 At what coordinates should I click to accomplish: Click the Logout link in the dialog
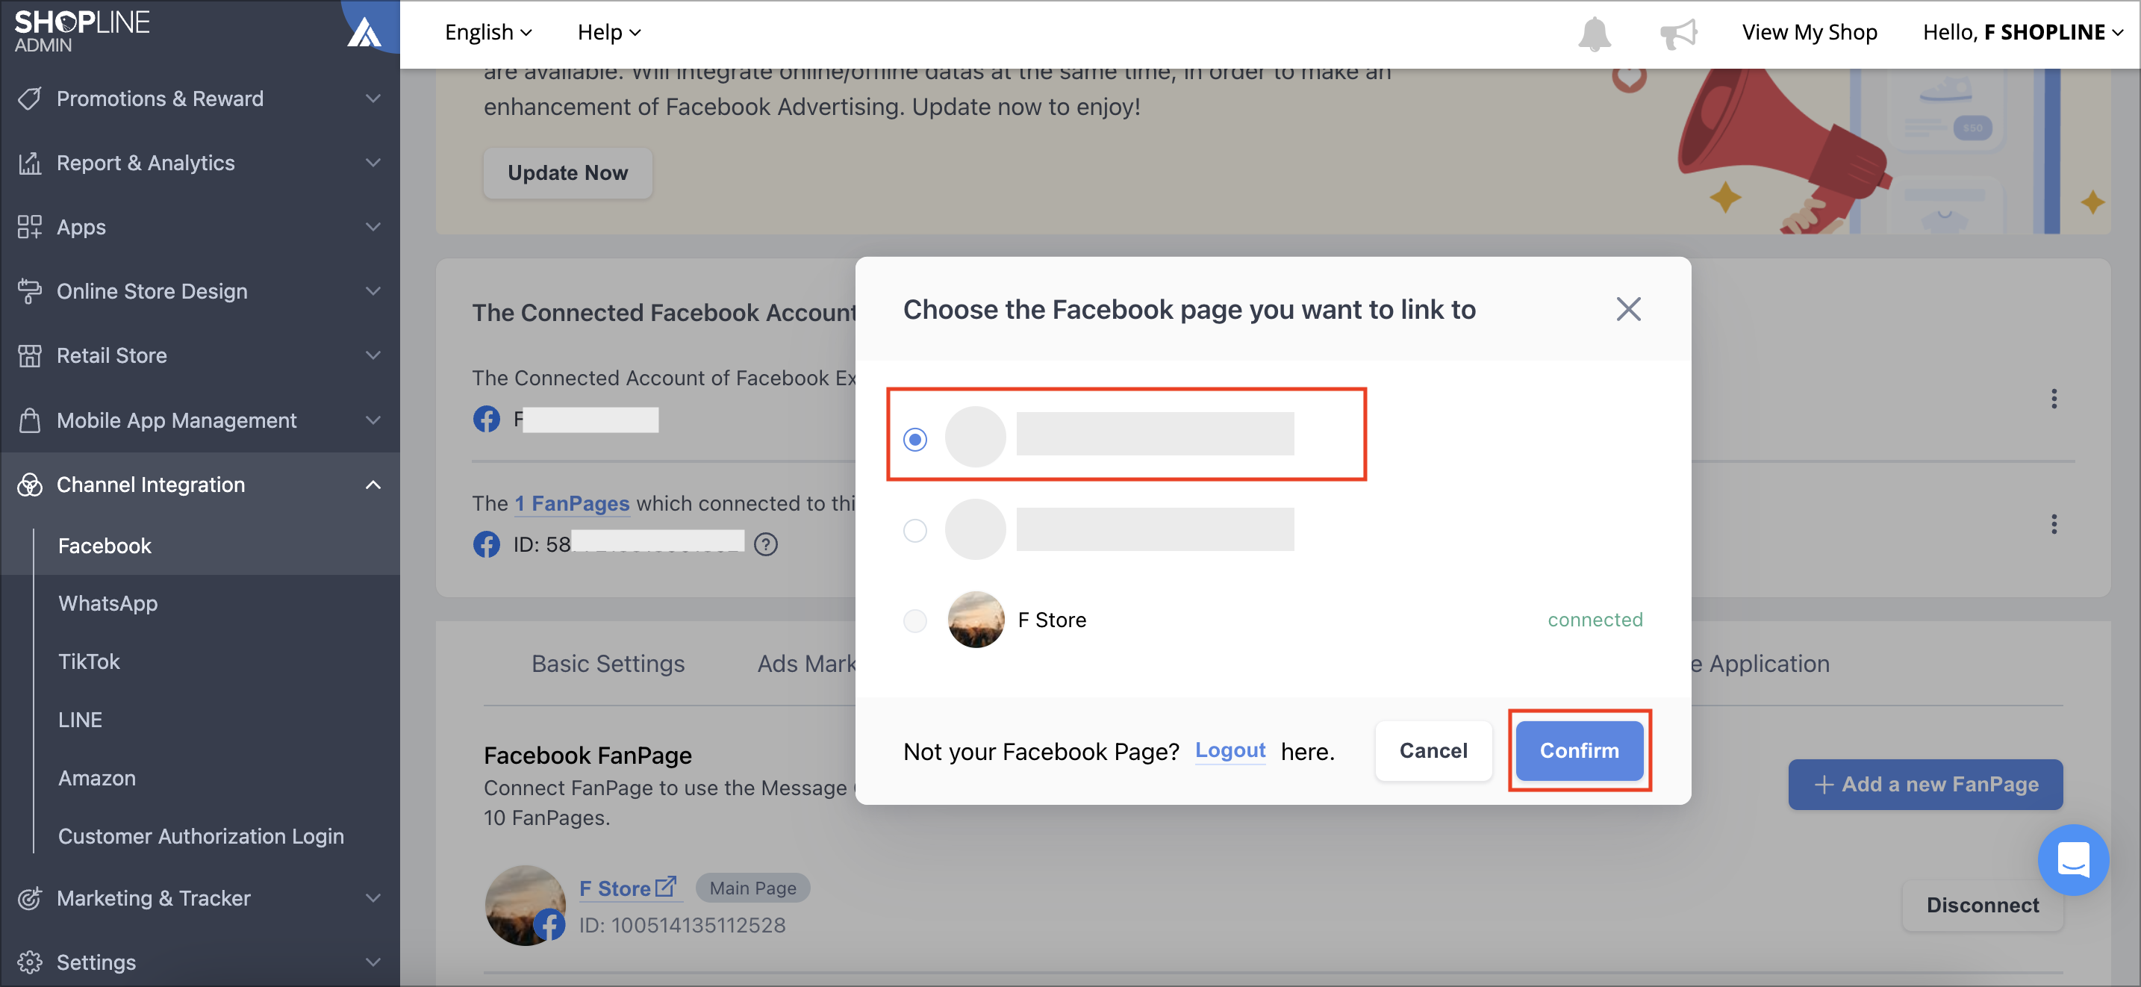(x=1230, y=751)
